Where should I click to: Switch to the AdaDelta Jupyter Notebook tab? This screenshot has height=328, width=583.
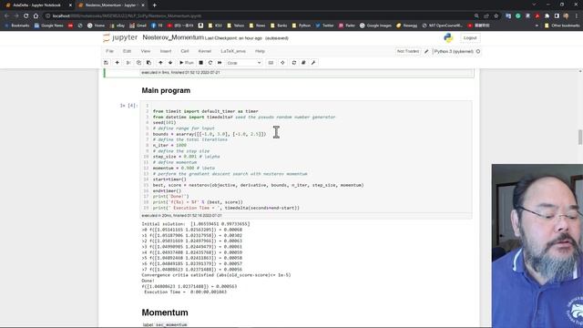click(36, 5)
